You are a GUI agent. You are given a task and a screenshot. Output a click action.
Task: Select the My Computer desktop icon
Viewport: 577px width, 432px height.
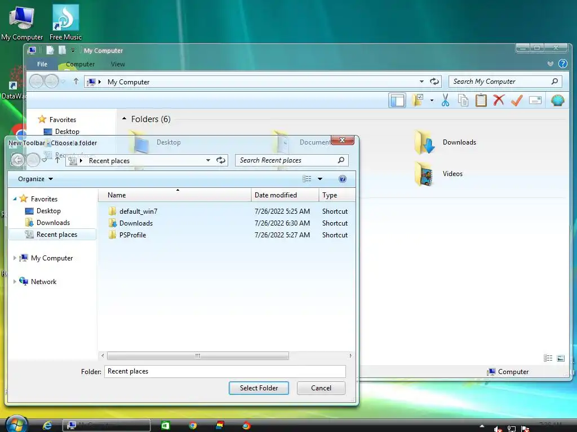pyautogui.click(x=22, y=22)
